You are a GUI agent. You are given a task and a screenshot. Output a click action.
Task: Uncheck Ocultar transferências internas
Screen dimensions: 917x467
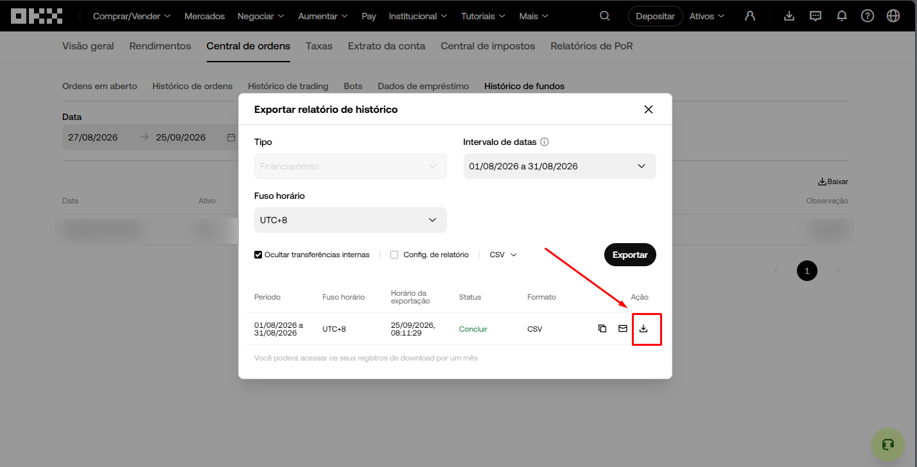[x=258, y=255]
